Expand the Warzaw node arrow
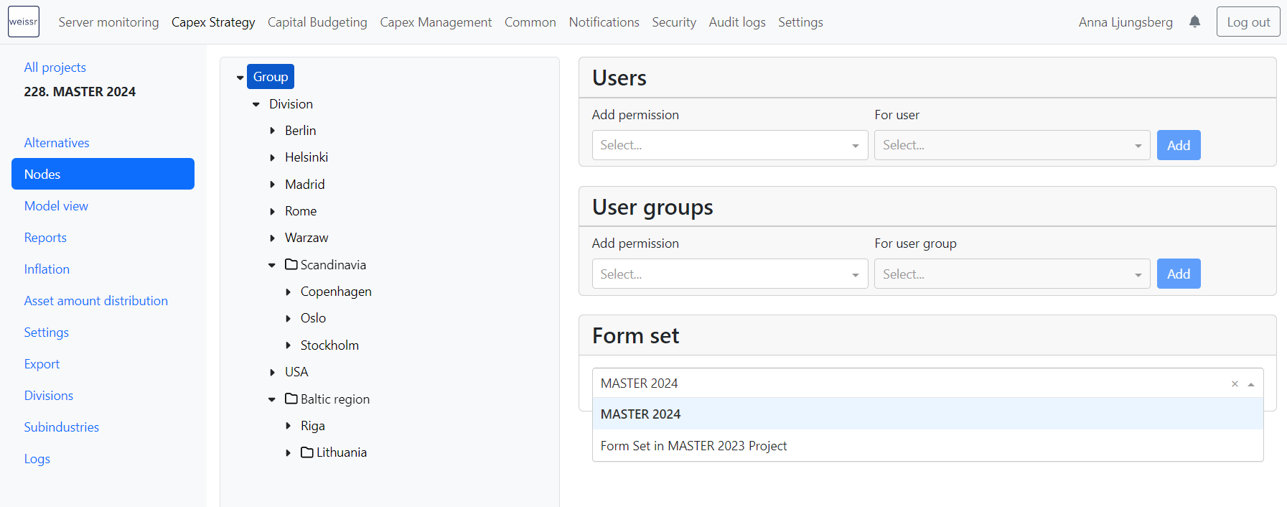Viewport: 1287px width, 507px height. tap(273, 238)
